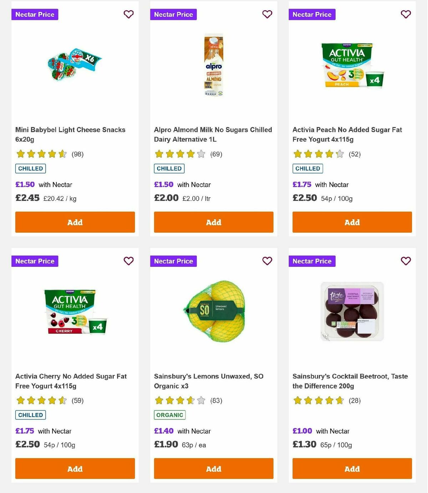Image resolution: width=428 pixels, height=493 pixels.
Task: Open the Alpro Almond Milk product link
Action: point(213,134)
